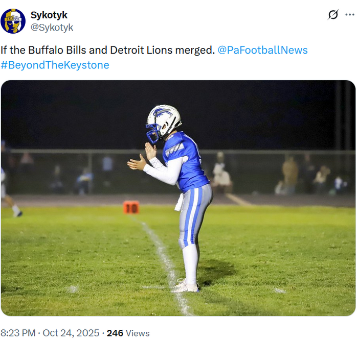Screen dimensions: 358x341
Task: Click the player's gray striped pants
Action: point(193,214)
